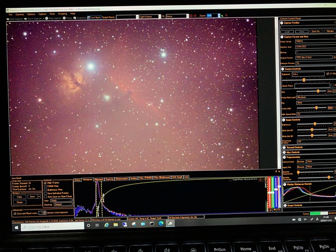Click Browse for Subtract Dark

[301, 161]
